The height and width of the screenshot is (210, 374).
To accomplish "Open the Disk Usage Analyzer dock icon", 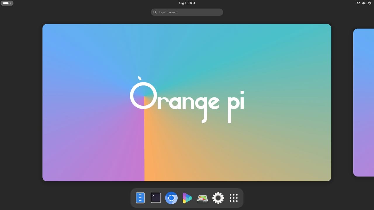I will pyautogui.click(x=202, y=198).
